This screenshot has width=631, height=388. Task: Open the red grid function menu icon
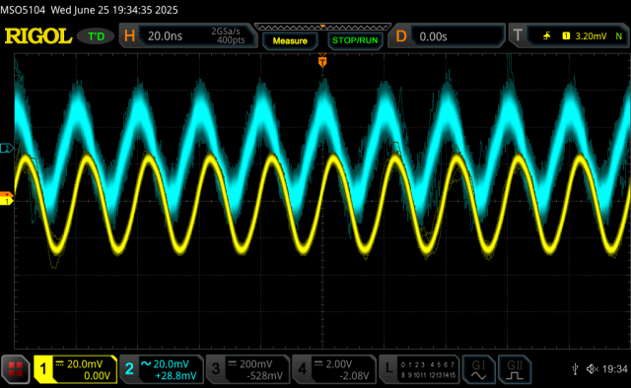click(16, 369)
